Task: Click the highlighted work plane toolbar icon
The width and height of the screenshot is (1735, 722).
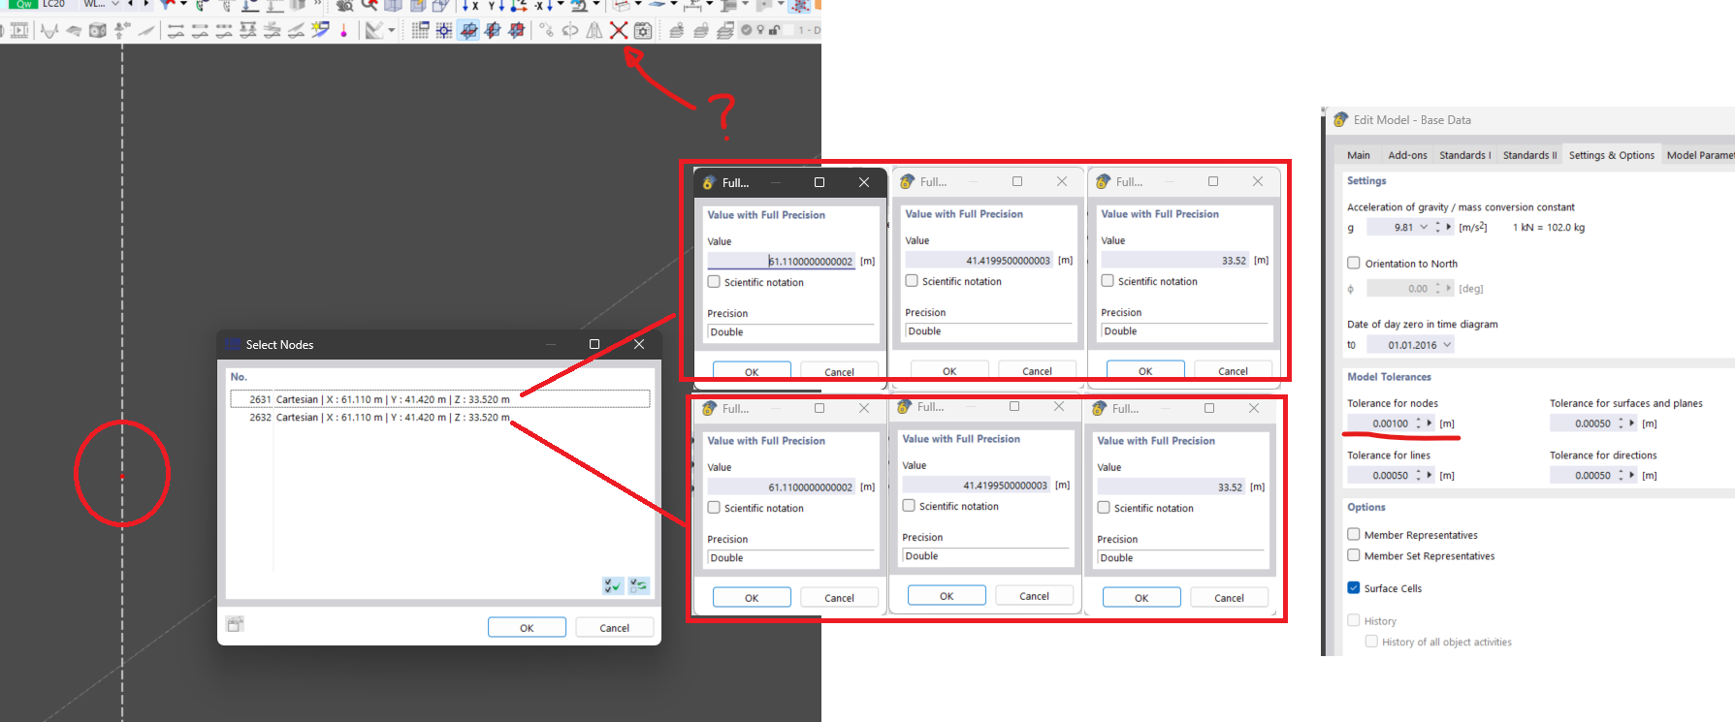Action: 468,31
